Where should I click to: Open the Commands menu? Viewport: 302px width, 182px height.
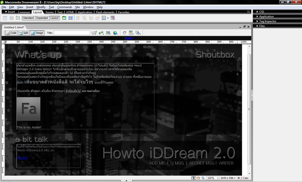[x=64, y=7]
